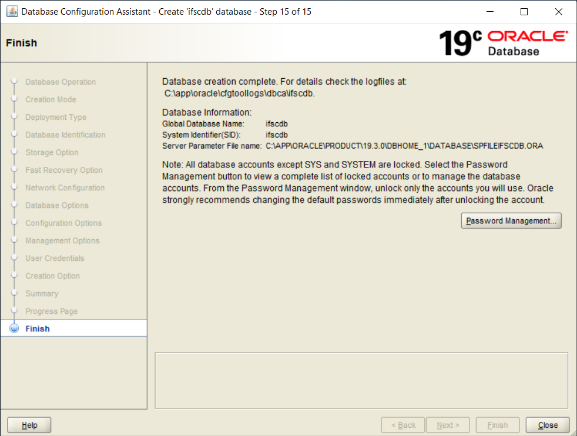This screenshot has width=577, height=436.
Task: Open Help for the configuration assistant
Action: coord(29,425)
